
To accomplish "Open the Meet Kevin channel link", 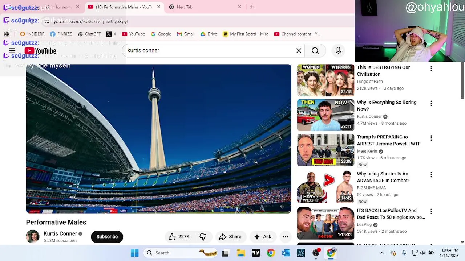I will (x=367, y=151).
